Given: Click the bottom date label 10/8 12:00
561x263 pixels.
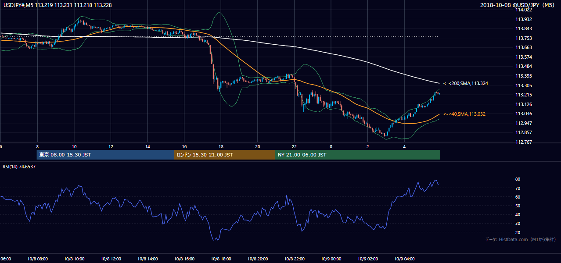Looking at the screenshot, I should click(x=111, y=259).
